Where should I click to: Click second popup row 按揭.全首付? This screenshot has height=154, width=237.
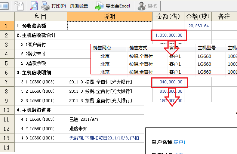click(141, 64)
